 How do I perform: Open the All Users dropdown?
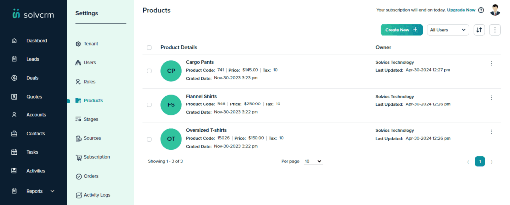click(448, 30)
